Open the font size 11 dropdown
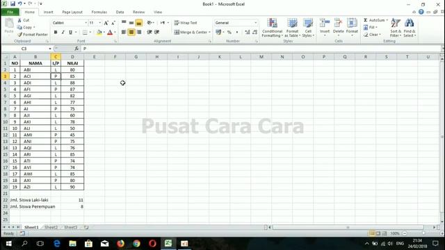 click(100, 23)
